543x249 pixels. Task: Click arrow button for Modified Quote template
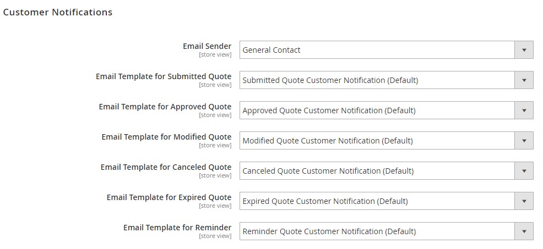point(524,141)
